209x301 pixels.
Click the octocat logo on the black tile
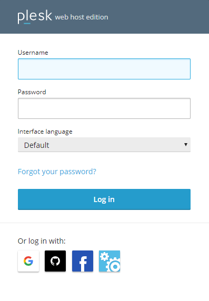coord(55,261)
